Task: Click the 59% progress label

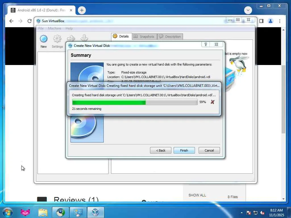Action: [203, 102]
